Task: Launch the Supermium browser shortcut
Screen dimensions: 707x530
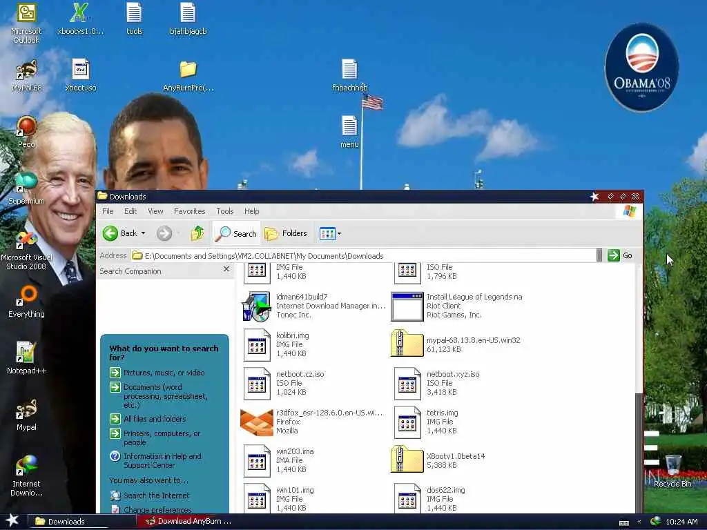Action: point(26,189)
